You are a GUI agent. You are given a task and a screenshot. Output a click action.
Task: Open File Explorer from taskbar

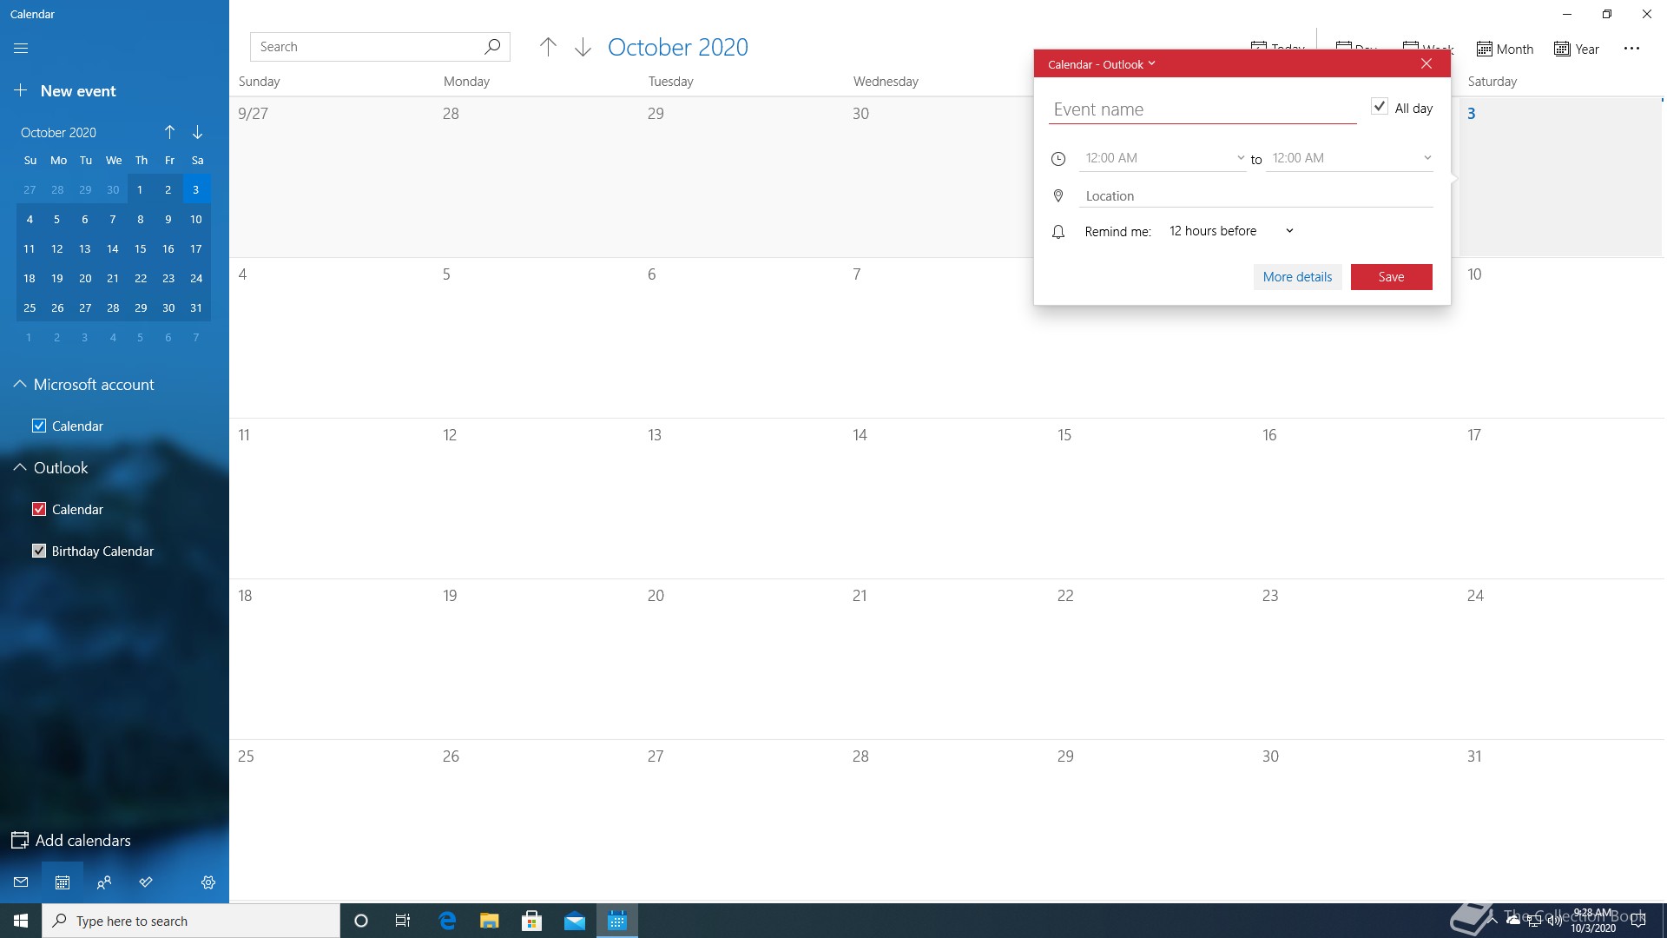point(489,921)
